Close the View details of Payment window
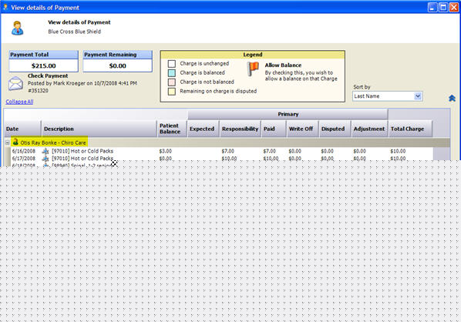Image resolution: width=461 pixels, height=322 pixels. [453, 8]
